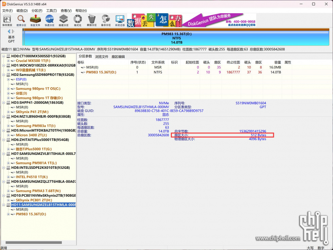Select HD9:SAMSUNGMZQL27T6HBLA disk
Viewport: 333px width, 250px height.
coord(43,182)
